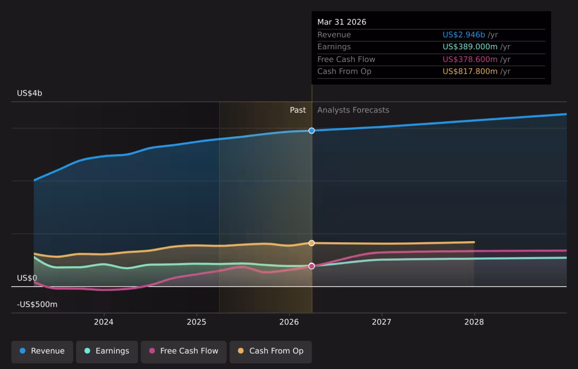Image resolution: width=578 pixels, height=369 pixels.
Task: Click the 2025 x-axis label
Action: pos(197,322)
